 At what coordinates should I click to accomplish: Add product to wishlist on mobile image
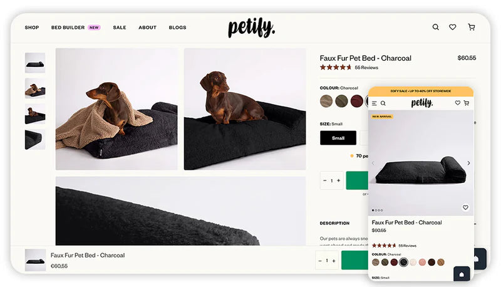click(465, 207)
